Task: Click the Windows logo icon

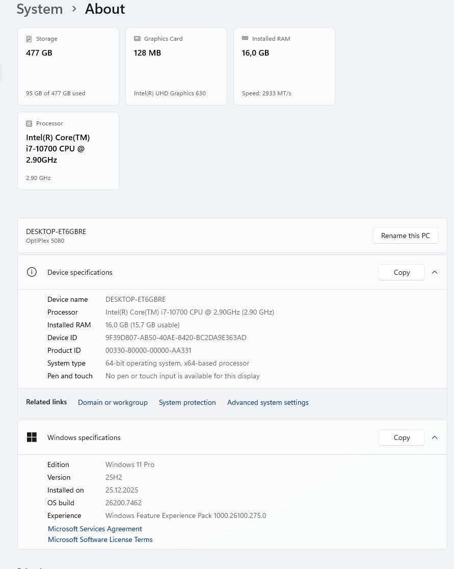Action: pos(32,437)
